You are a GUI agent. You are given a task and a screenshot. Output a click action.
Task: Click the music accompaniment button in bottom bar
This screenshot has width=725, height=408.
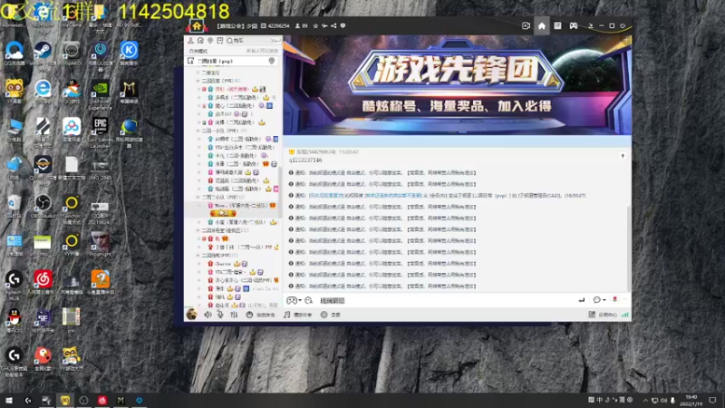[298, 315]
